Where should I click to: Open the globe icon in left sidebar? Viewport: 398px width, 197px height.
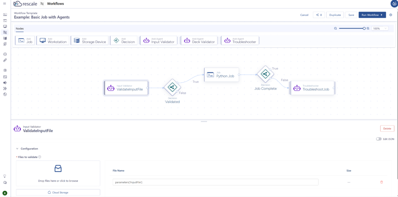5,94
